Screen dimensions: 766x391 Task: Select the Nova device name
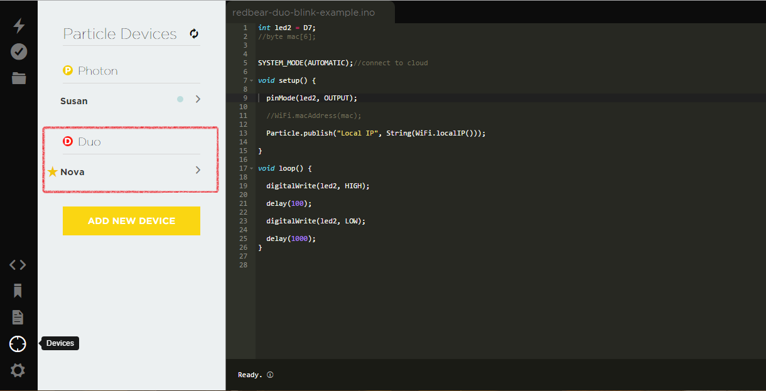[x=72, y=172]
